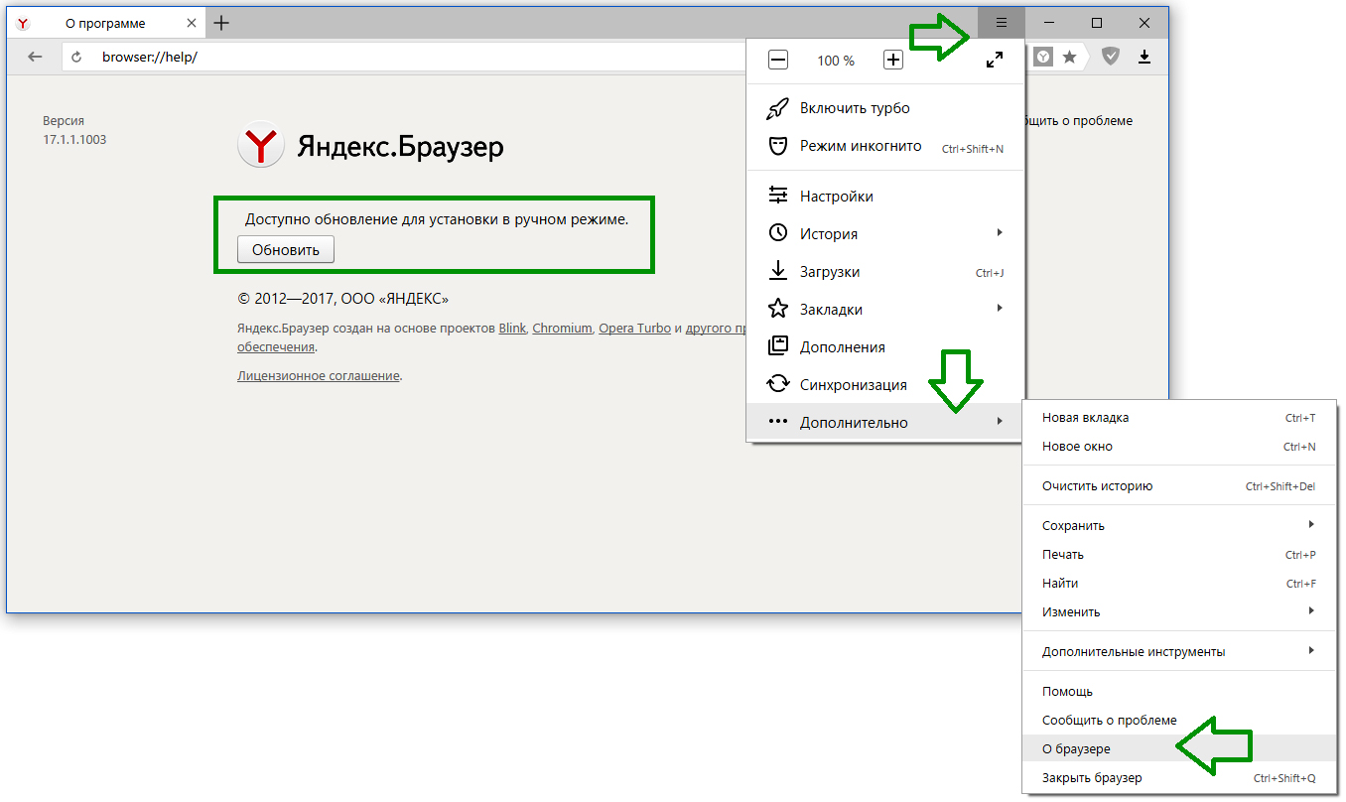Open the Лицензионное соглашение link

click(x=318, y=376)
